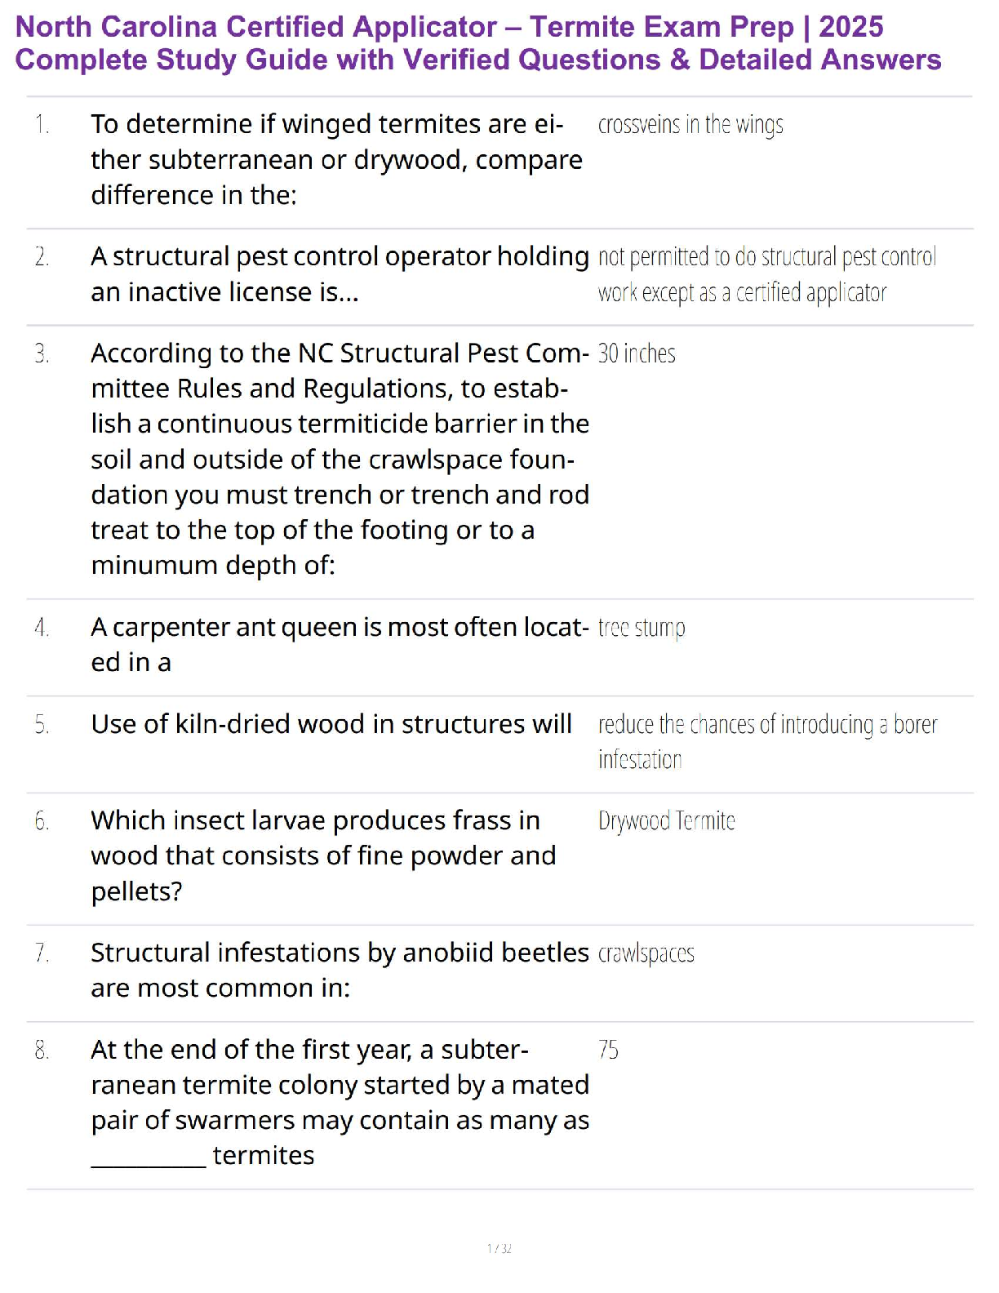This screenshot has height=1293, width=999.
Task: Click question 3 about termiticide barrier depth
Action: click(339, 459)
